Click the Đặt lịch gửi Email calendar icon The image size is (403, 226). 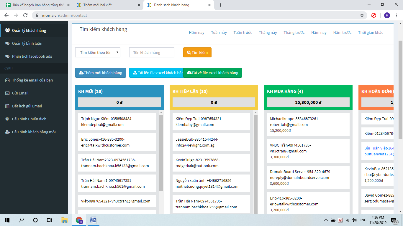[7, 106]
